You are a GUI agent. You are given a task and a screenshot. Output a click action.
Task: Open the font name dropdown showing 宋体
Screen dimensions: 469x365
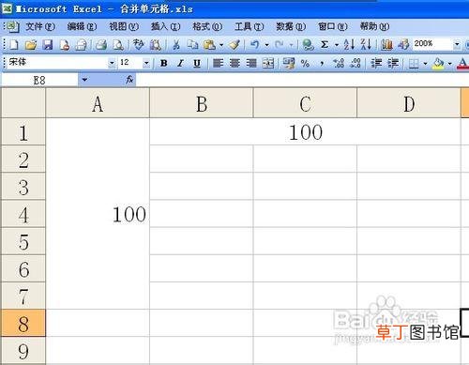pos(112,64)
